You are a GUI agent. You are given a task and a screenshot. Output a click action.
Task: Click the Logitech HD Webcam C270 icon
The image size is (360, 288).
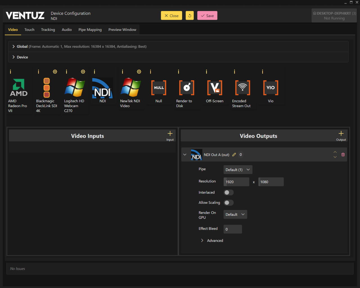pos(75,88)
